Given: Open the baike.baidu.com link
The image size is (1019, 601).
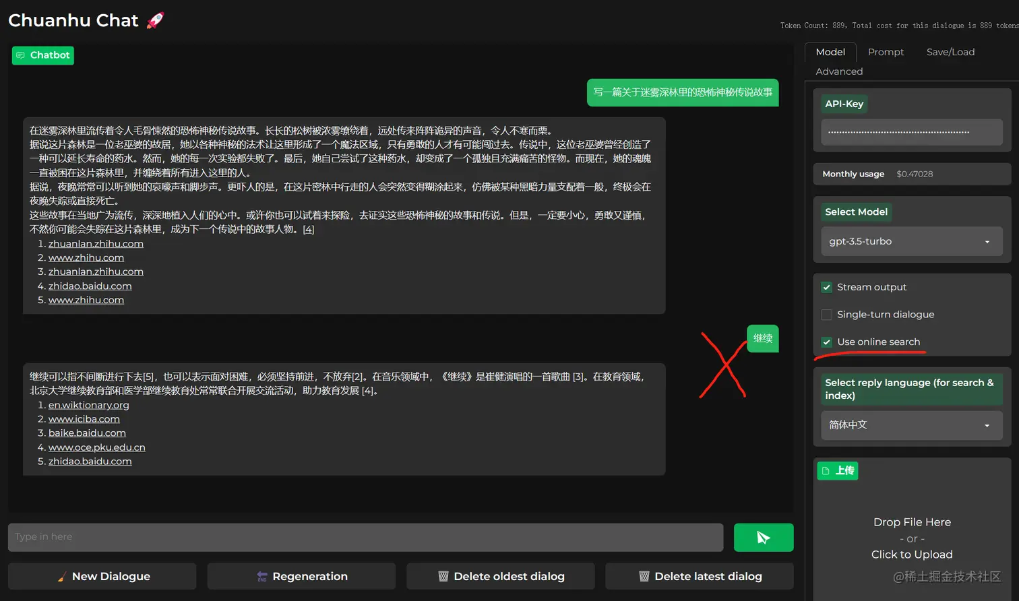Looking at the screenshot, I should pyautogui.click(x=87, y=433).
